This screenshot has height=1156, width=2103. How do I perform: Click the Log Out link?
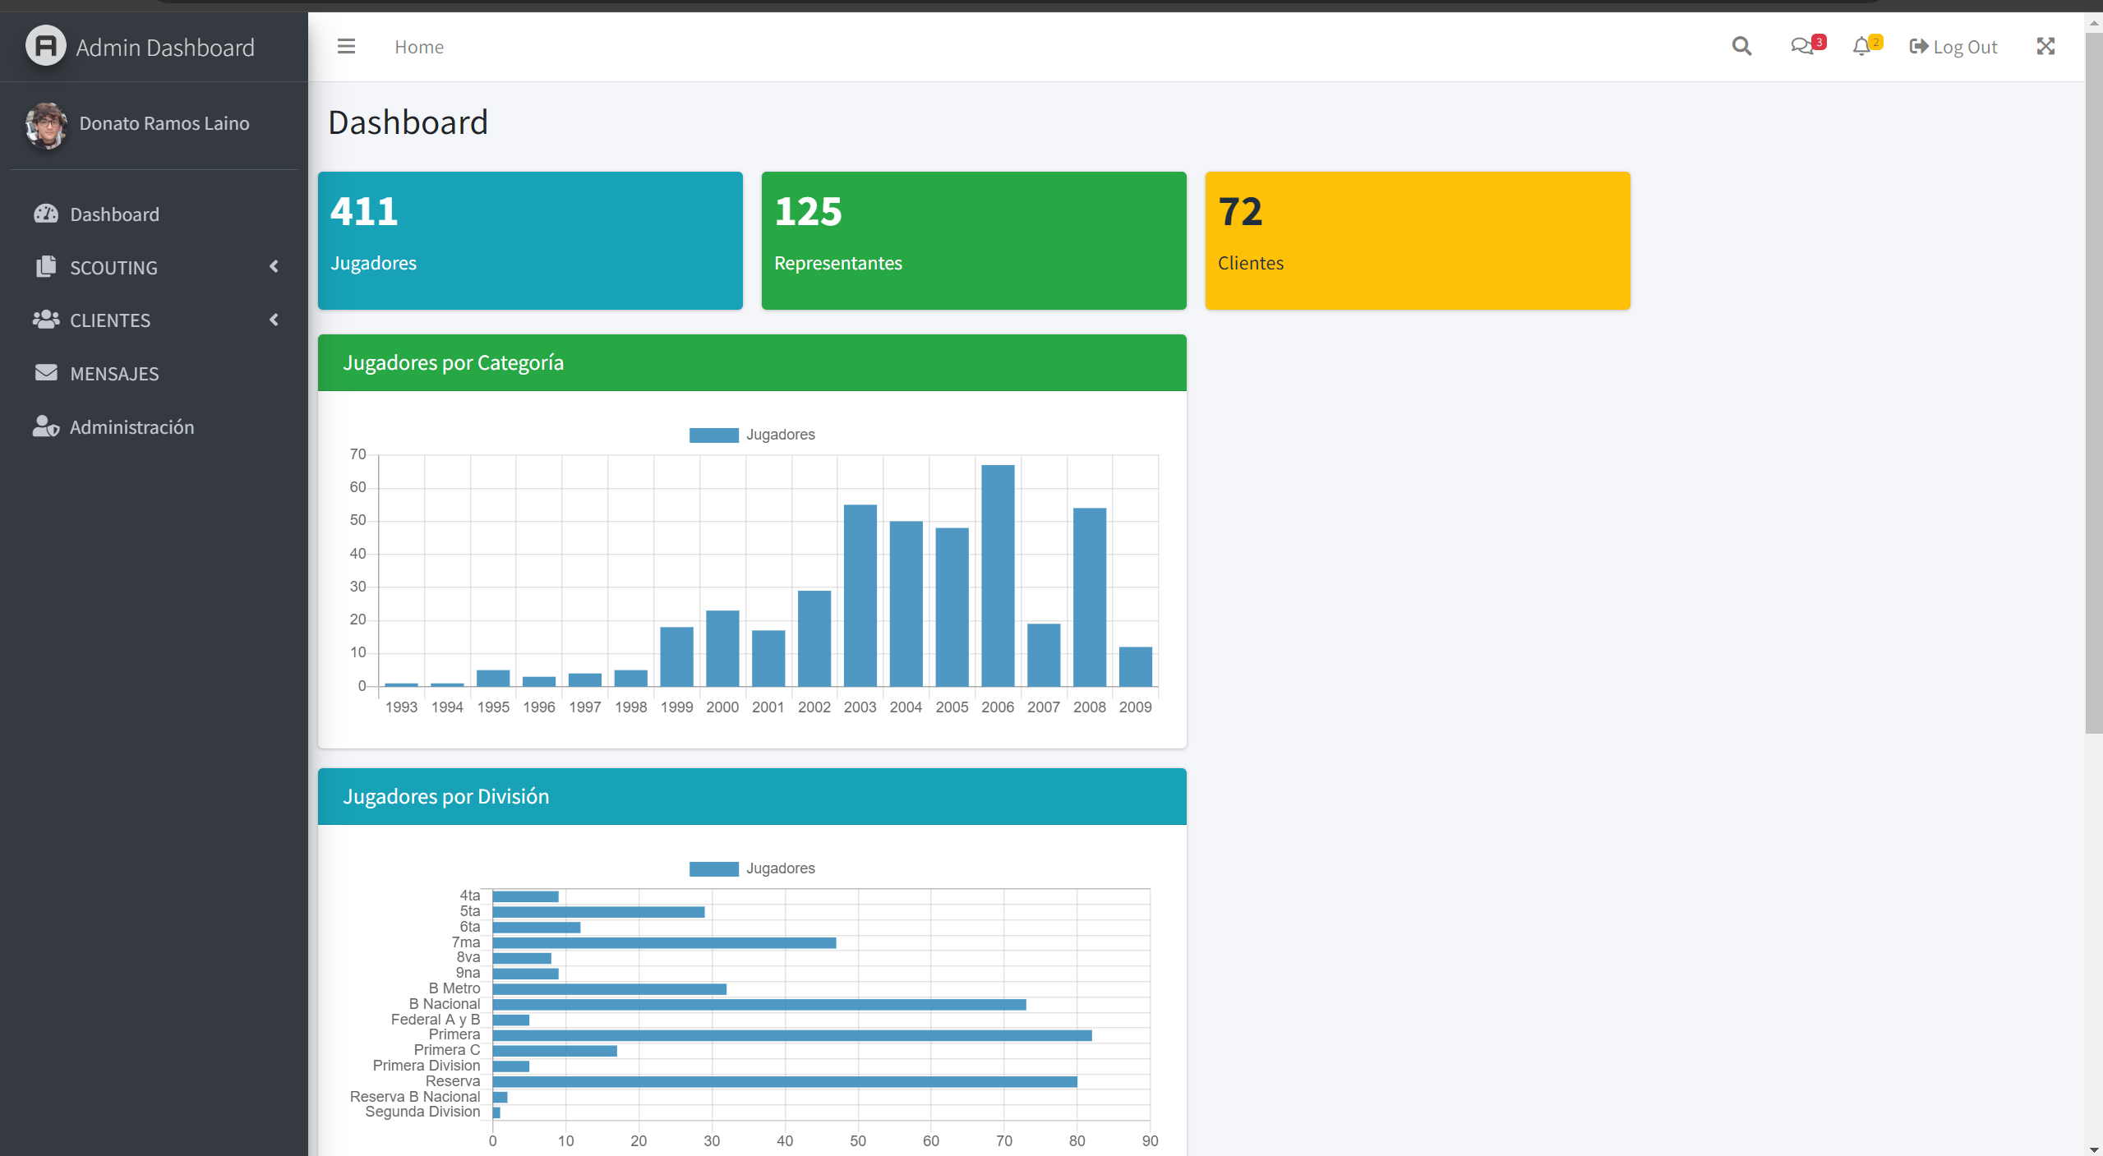(x=1953, y=47)
